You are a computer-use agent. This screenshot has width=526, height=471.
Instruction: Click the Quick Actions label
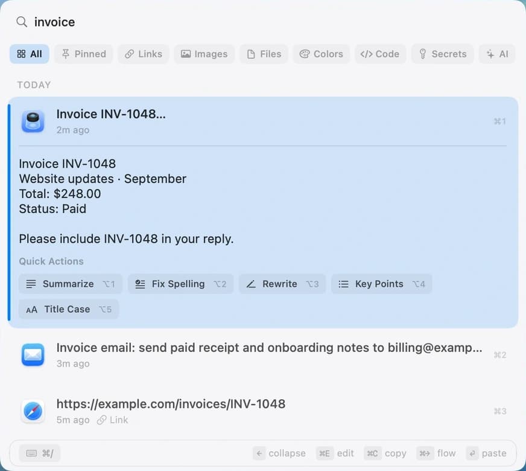point(51,261)
